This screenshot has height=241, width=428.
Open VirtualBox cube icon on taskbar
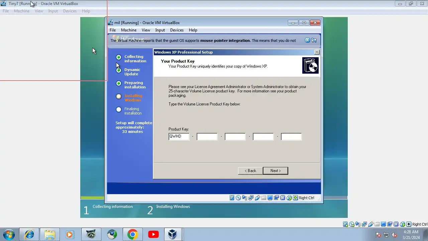[173, 234]
